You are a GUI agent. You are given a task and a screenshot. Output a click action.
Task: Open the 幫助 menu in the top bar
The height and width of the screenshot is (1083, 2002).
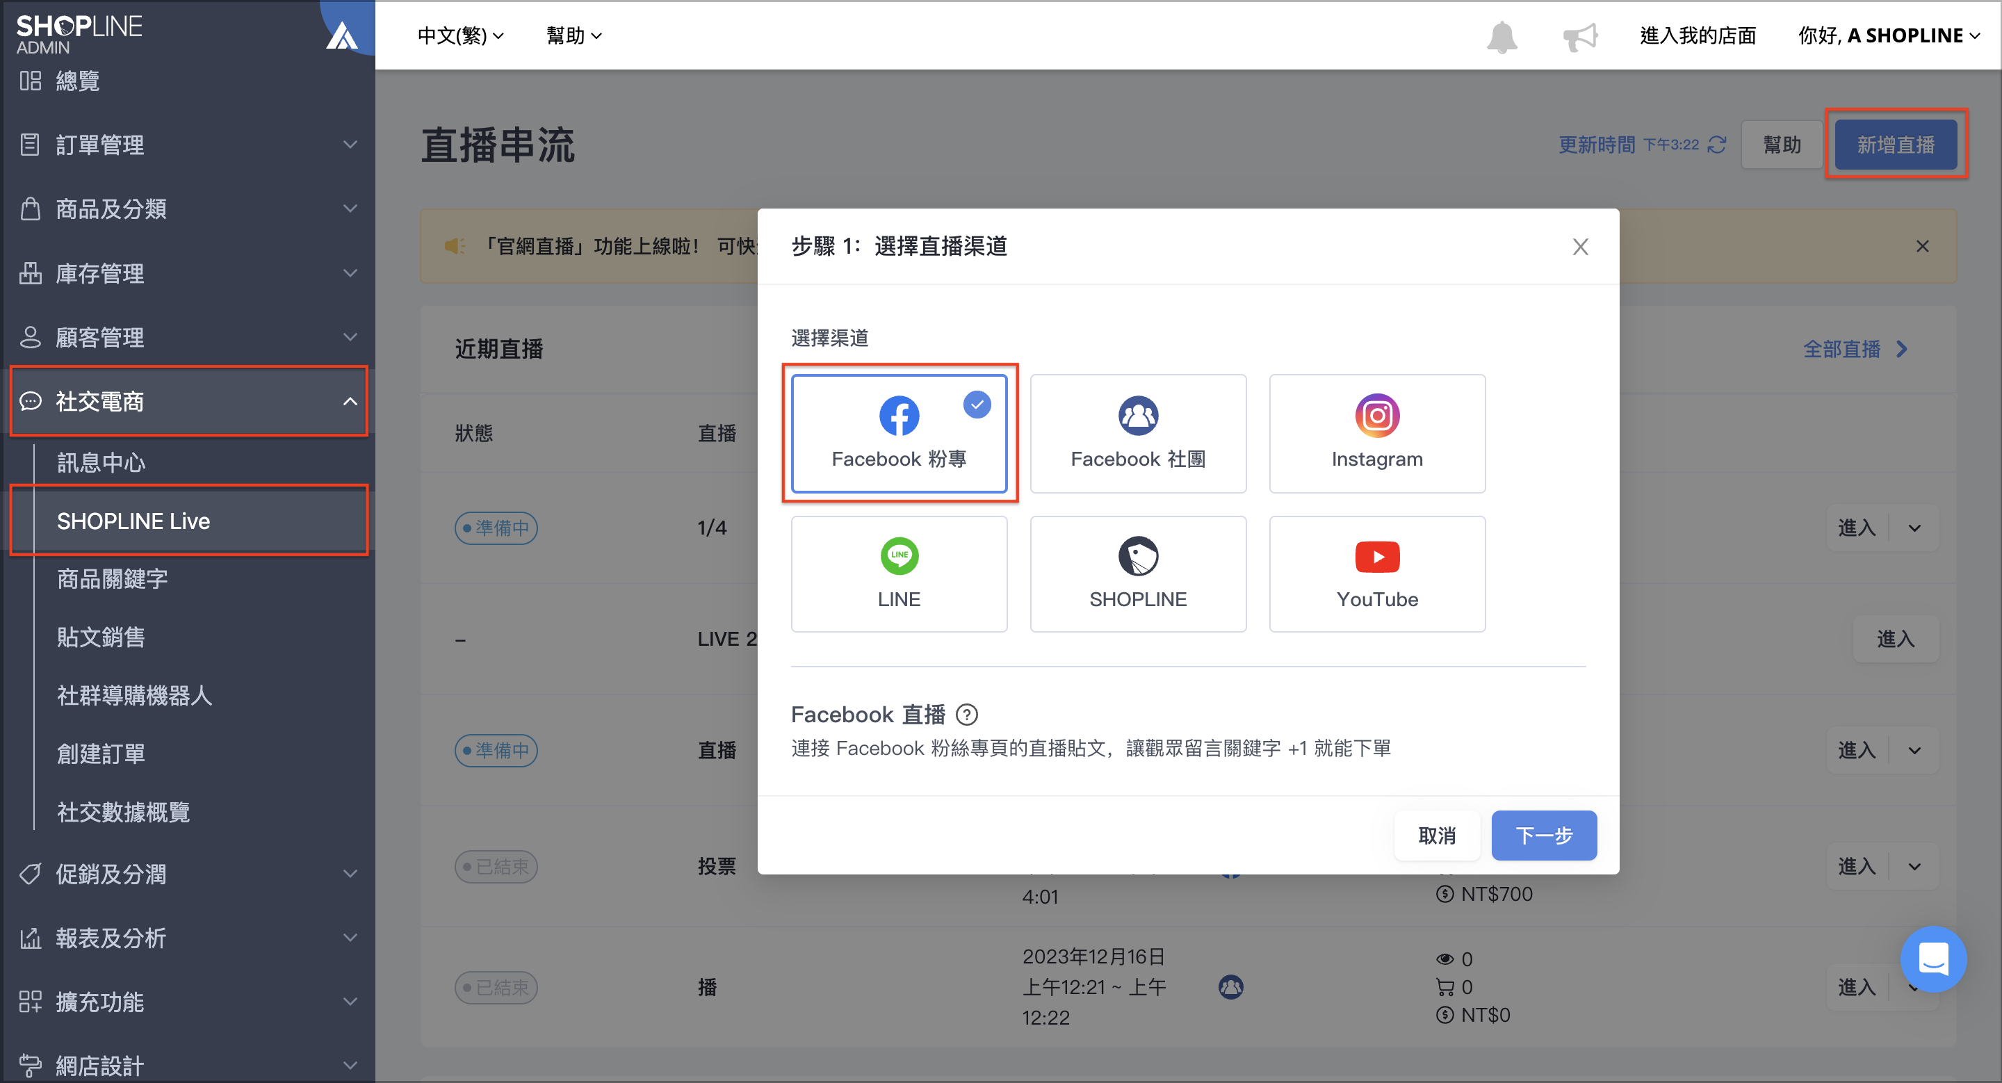573,35
